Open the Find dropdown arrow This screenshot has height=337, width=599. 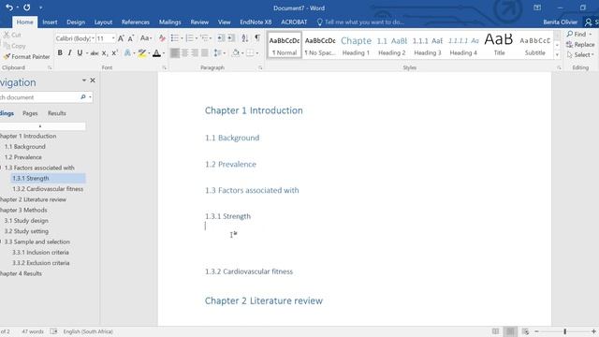[x=591, y=34]
